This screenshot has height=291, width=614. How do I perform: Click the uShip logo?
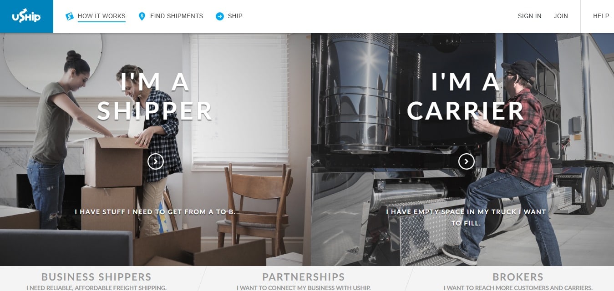point(26,16)
